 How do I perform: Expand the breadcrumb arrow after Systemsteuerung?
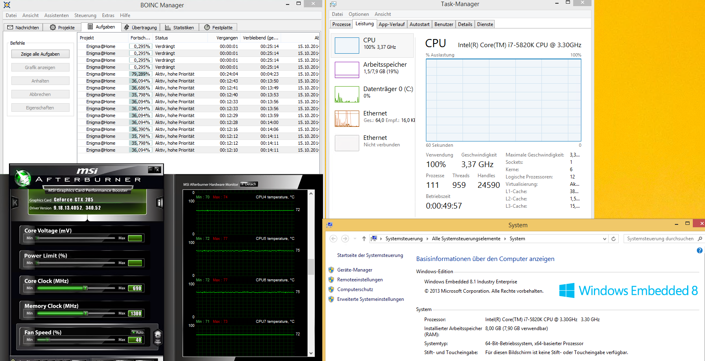point(427,239)
